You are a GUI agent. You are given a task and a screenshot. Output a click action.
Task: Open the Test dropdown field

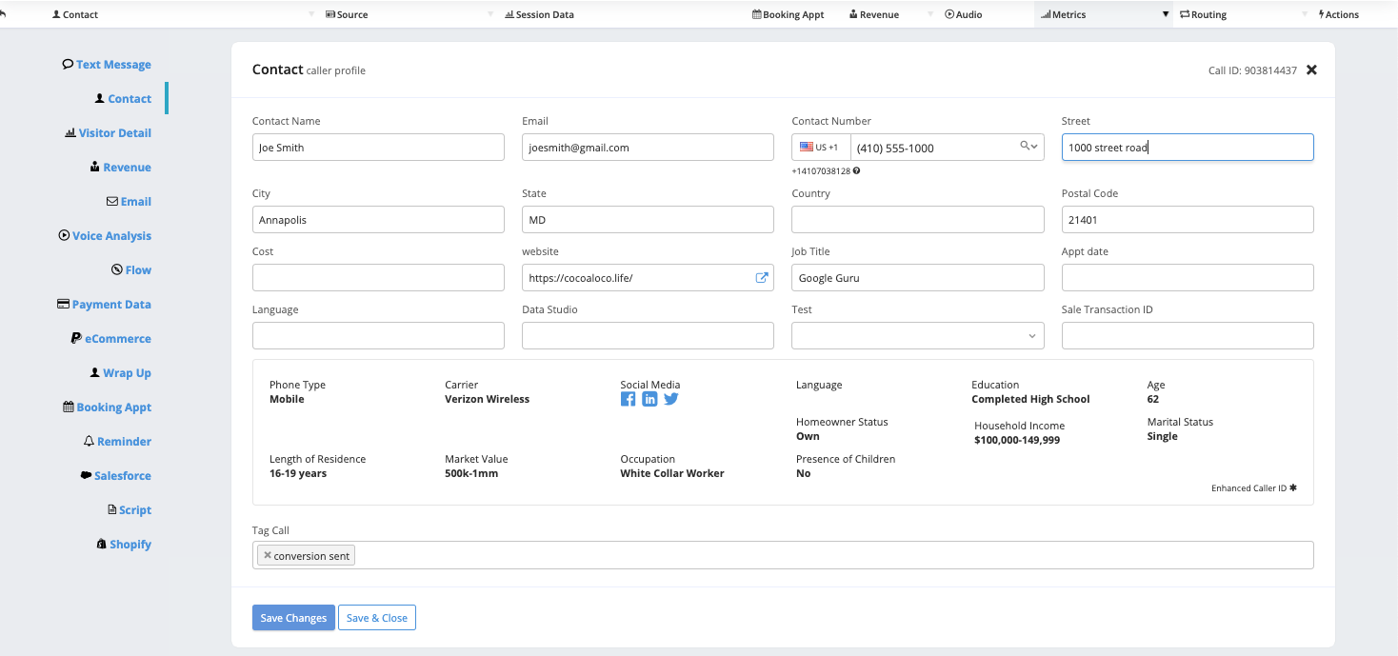tap(917, 336)
